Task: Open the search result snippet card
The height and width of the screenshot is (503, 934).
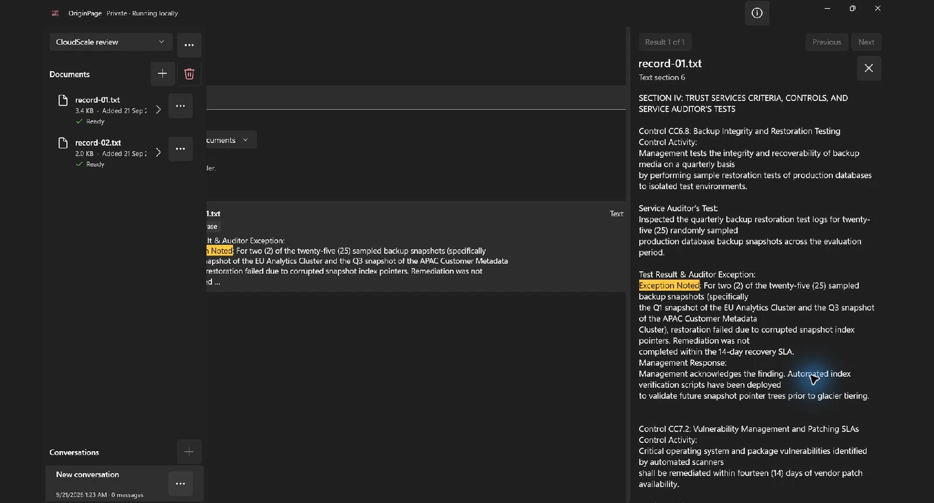Action: point(416,247)
